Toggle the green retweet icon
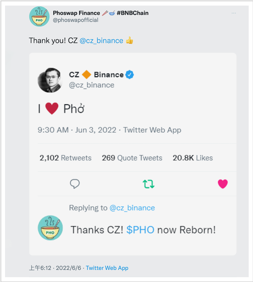Image resolution: width=253 pixels, height=282 pixels. (x=149, y=184)
